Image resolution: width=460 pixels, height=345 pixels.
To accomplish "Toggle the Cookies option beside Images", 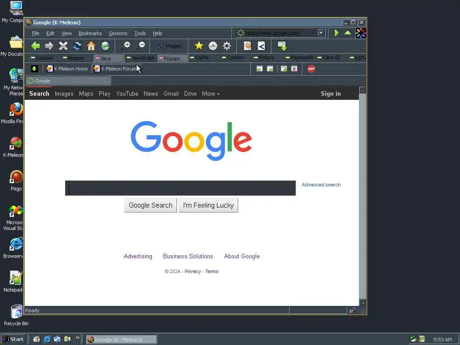I will tap(42, 58).
